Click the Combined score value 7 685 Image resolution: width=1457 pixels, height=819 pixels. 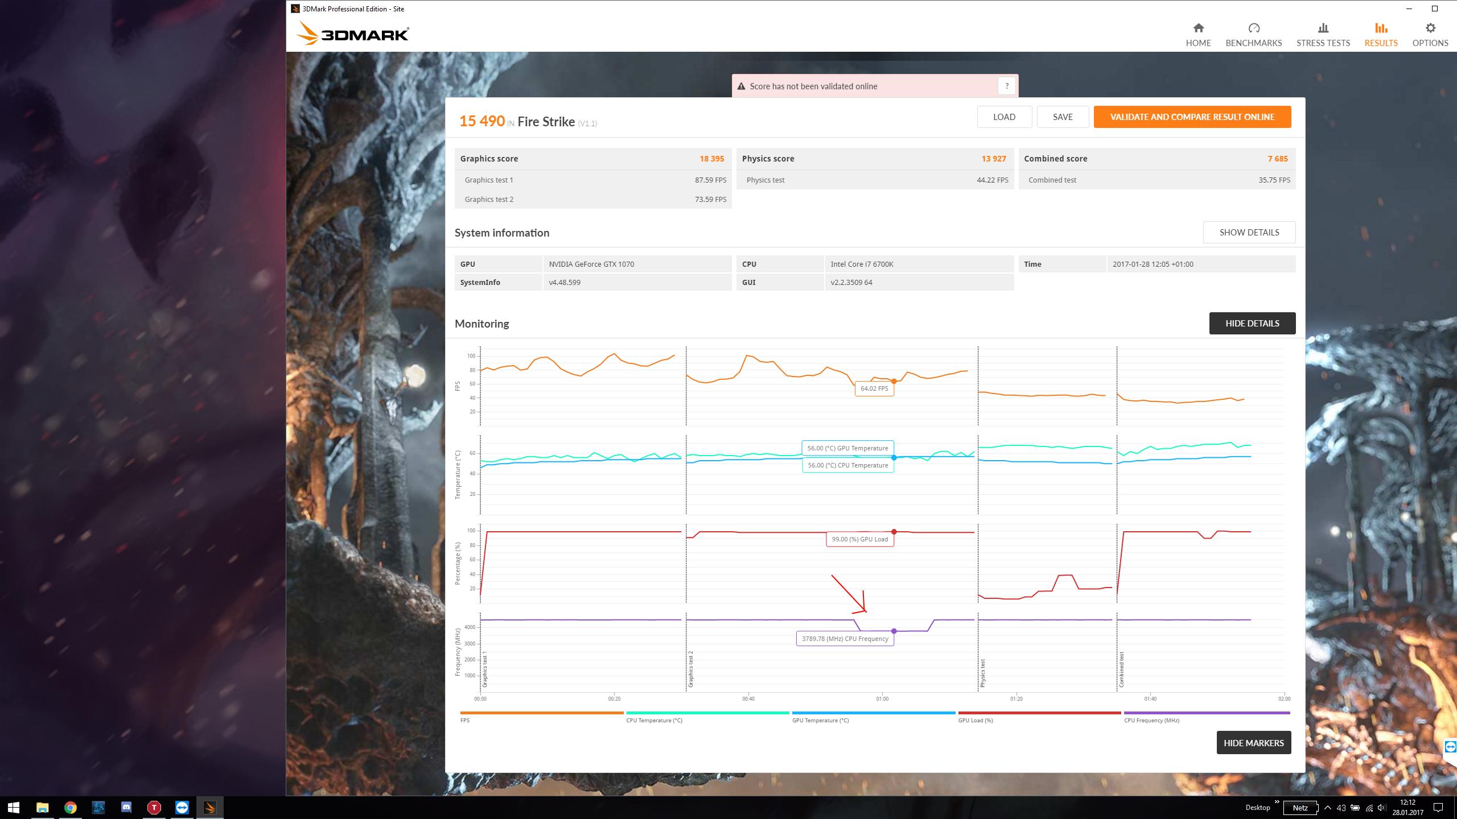tap(1277, 159)
